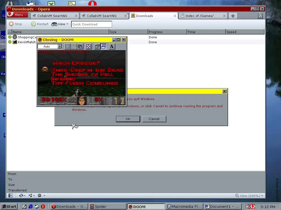Viewport: 281px width, 210px height.
Task: Click the Windows Start button
Action: [9, 207]
